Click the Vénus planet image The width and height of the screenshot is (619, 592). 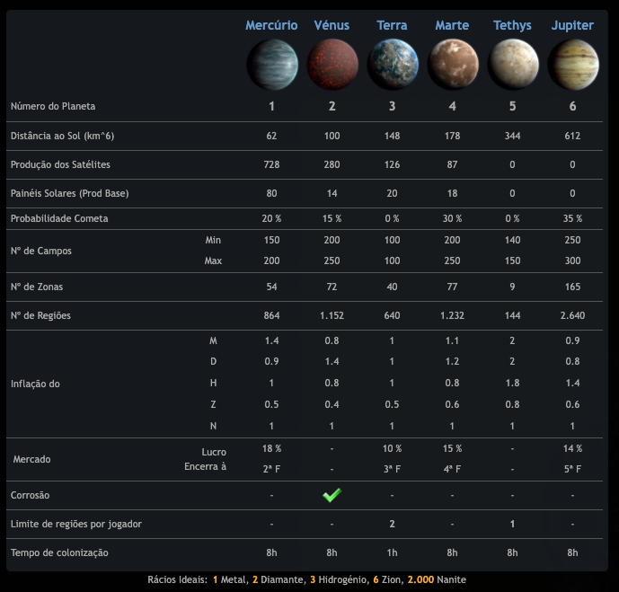332,65
